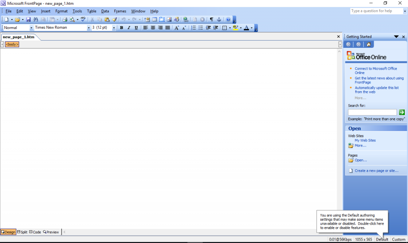Expand the Open button dropdown arrow
Screen dimensions: 408x243
(23, 20)
